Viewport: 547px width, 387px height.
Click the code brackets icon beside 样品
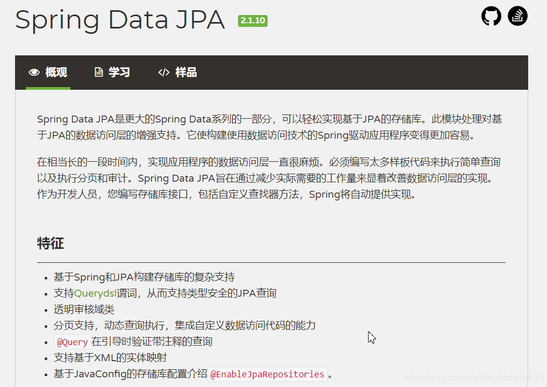(163, 72)
